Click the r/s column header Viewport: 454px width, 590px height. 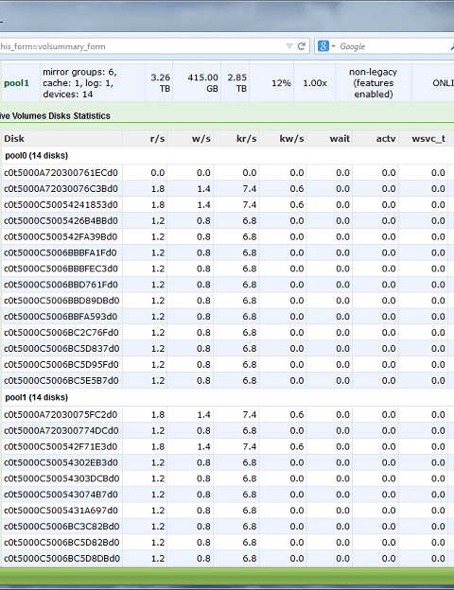(157, 139)
